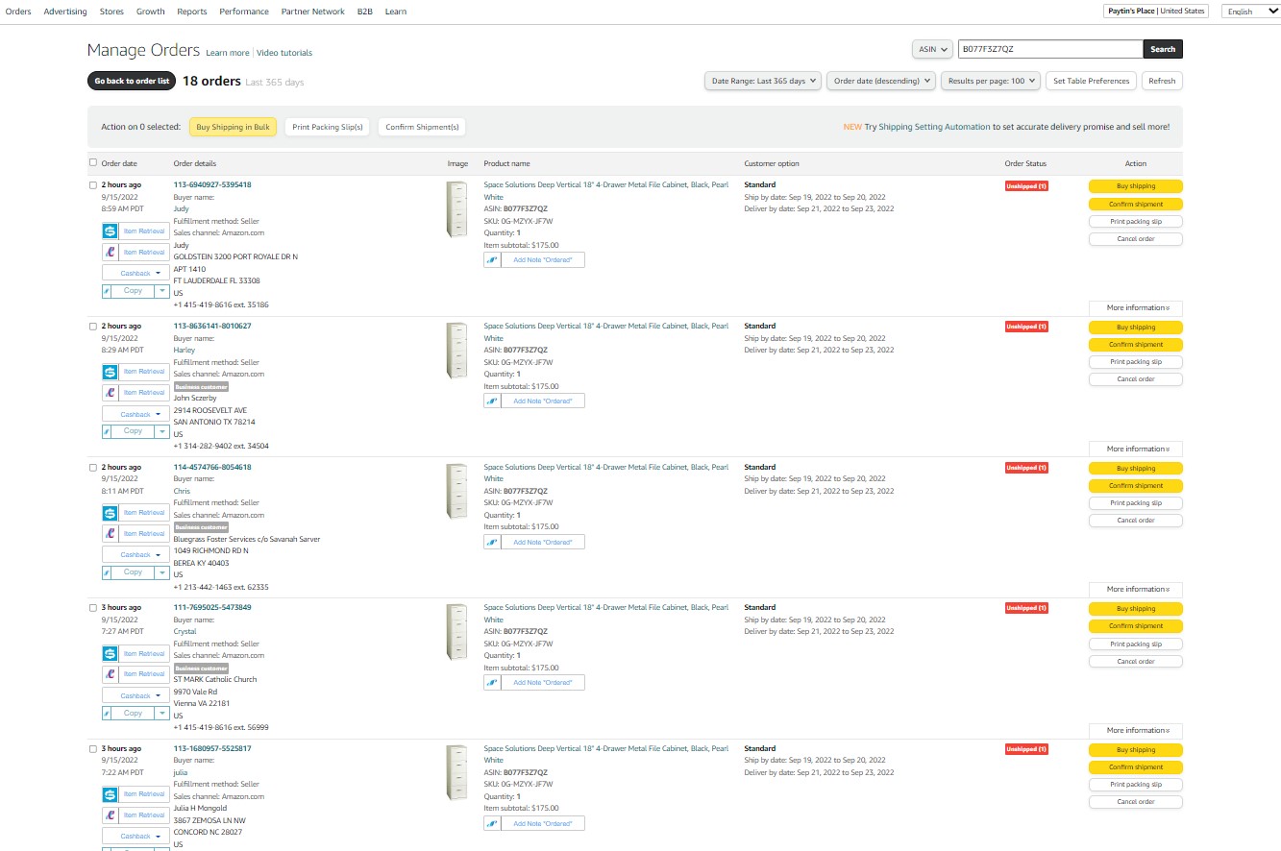
Task: Cancel order for Chris's order
Action: click(1136, 521)
